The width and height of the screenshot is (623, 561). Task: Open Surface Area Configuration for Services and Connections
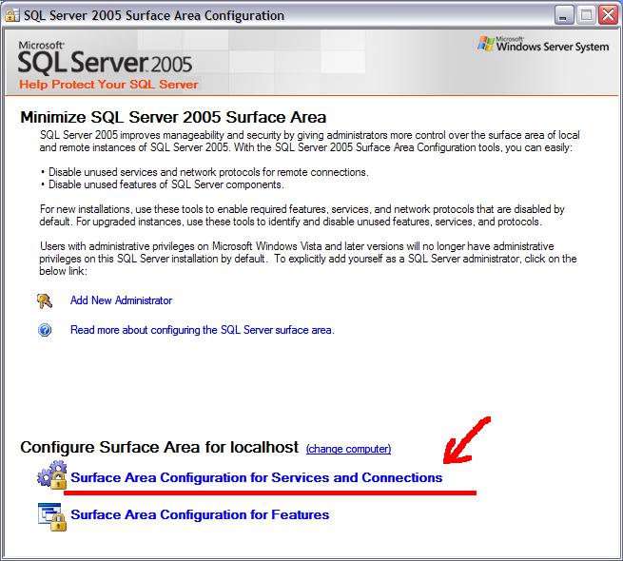pyautogui.click(x=256, y=477)
